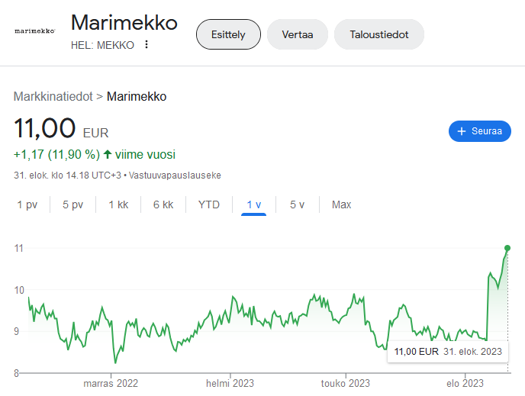Show the Max chart range
This screenshot has width=525, height=396.
pos(341,204)
